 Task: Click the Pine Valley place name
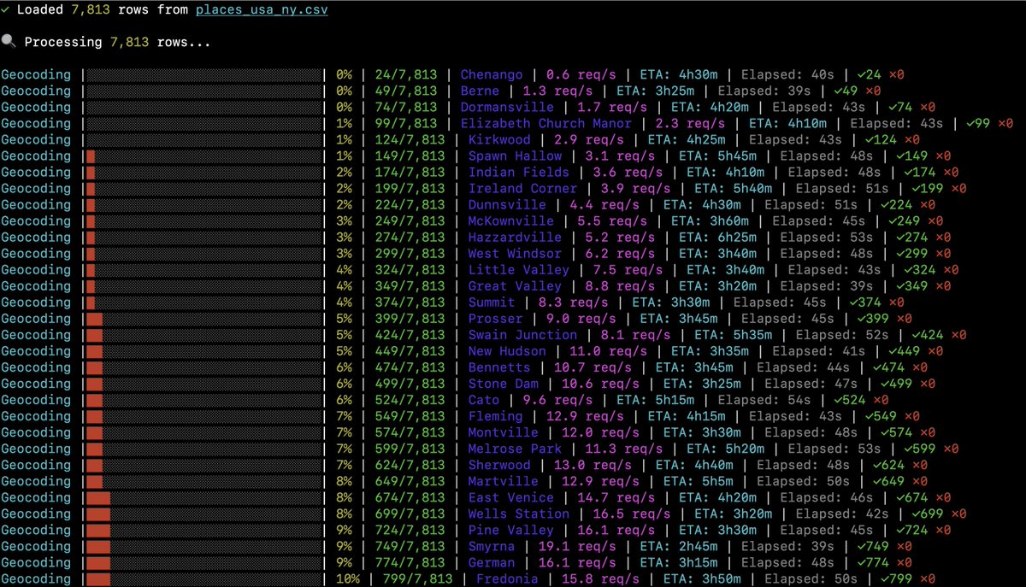click(x=510, y=530)
